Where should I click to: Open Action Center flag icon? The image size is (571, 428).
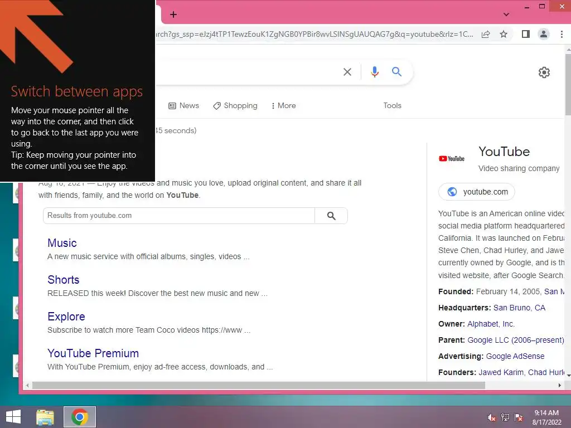(519, 417)
